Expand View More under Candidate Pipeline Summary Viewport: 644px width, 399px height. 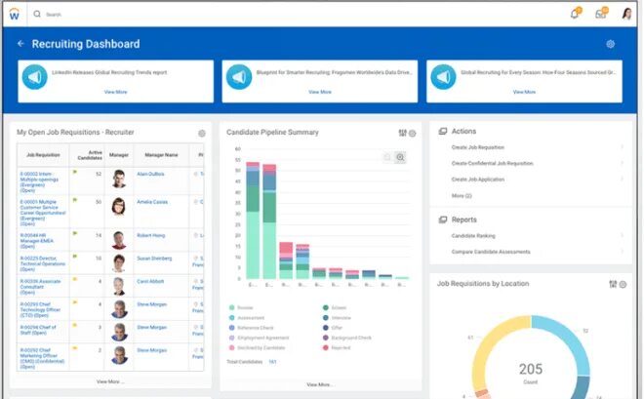point(320,384)
